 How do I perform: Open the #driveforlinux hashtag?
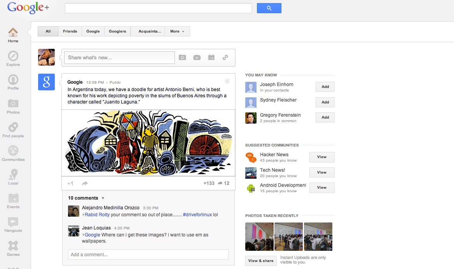[197, 214]
